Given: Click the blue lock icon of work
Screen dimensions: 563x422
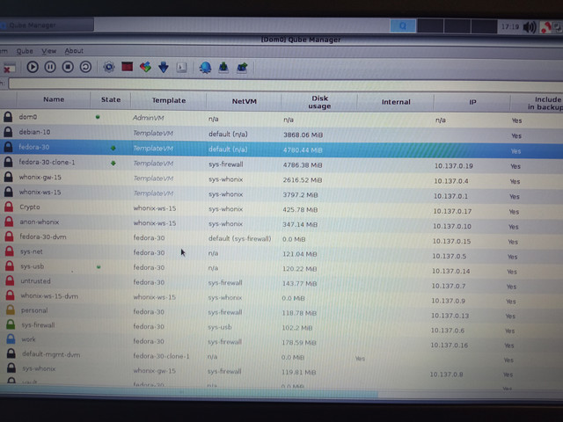Looking at the screenshot, I should (11, 338).
